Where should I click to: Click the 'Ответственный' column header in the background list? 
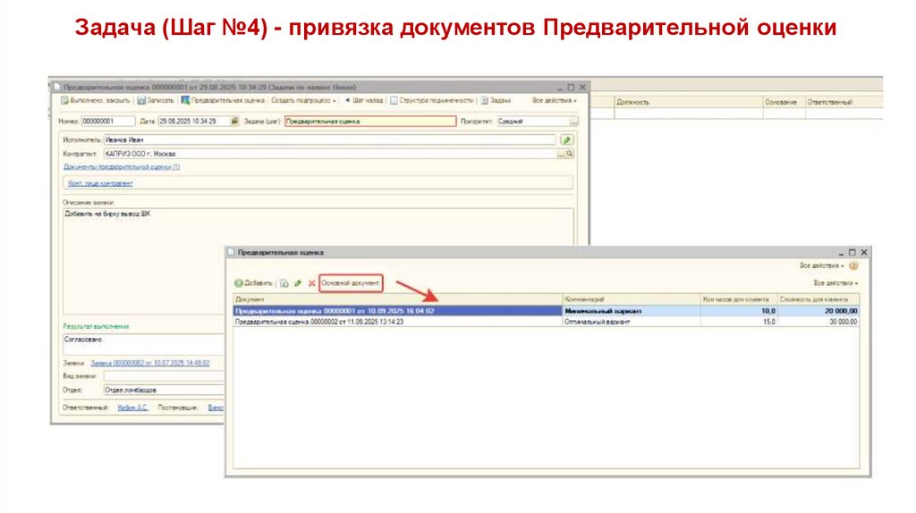844,102
